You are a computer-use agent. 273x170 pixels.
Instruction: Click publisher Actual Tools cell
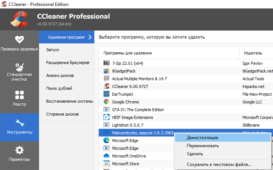point(253,79)
